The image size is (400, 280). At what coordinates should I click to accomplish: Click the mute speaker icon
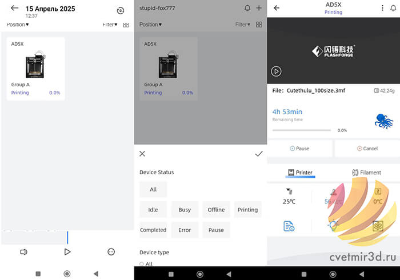point(23,251)
